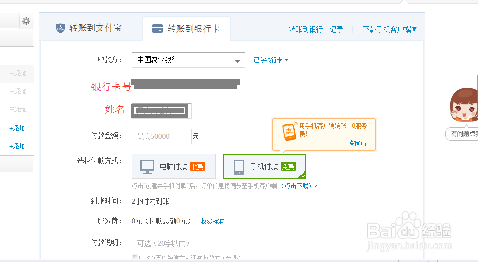Click the payee name input field
The image size is (478, 262).
(x=162, y=111)
